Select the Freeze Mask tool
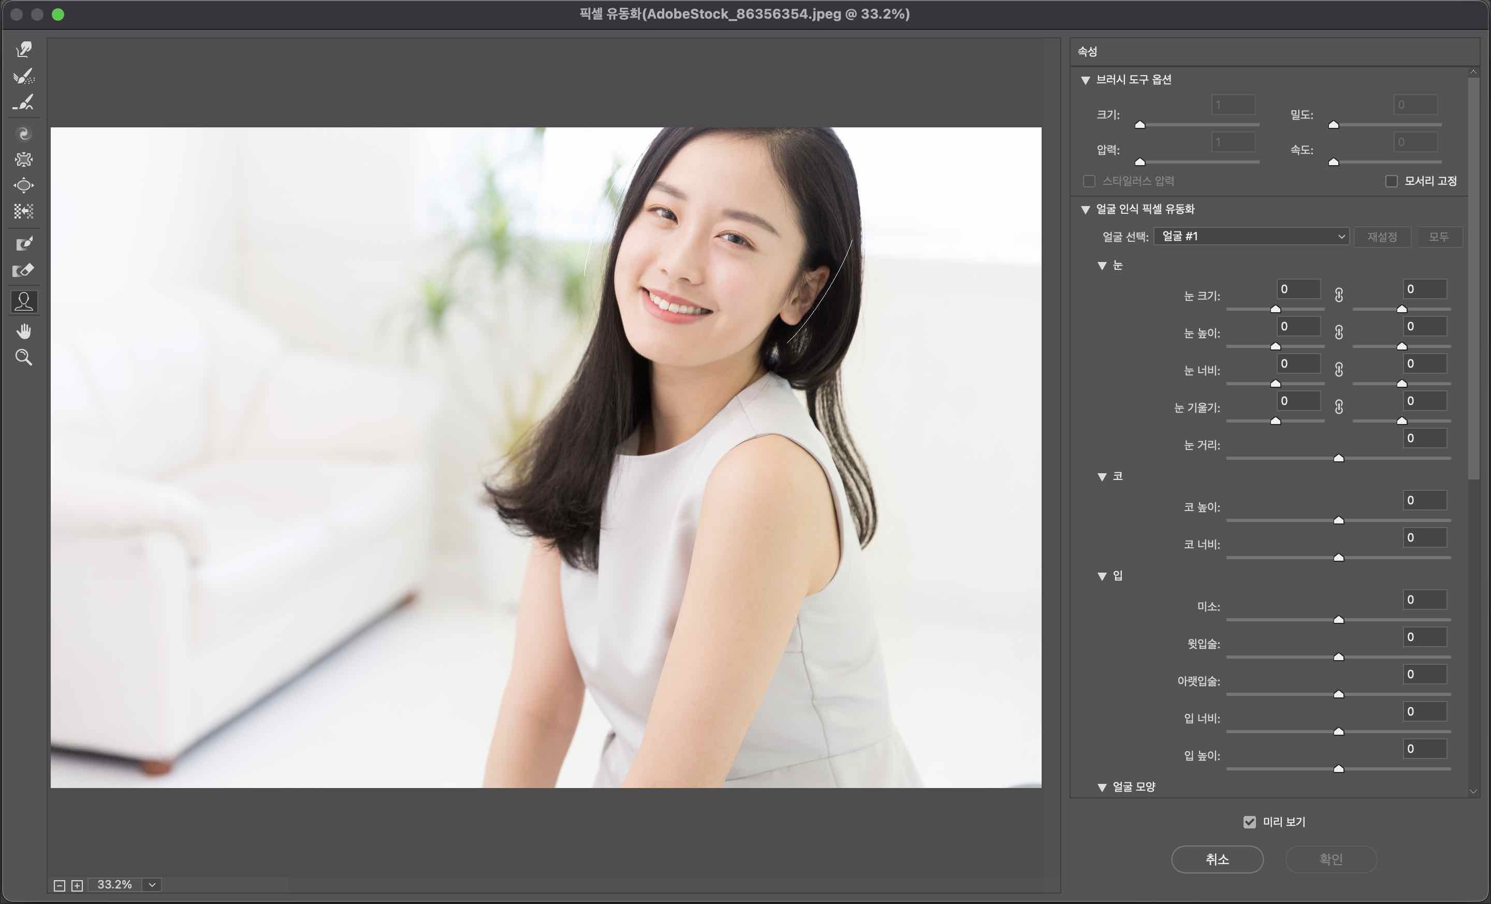 coord(24,243)
